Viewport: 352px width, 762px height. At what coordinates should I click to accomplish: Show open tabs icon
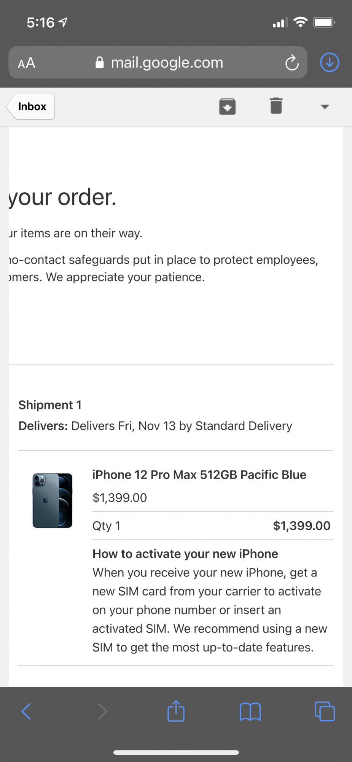click(x=325, y=711)
